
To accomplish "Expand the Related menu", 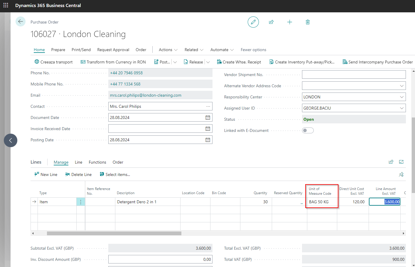I will (194, 50).
